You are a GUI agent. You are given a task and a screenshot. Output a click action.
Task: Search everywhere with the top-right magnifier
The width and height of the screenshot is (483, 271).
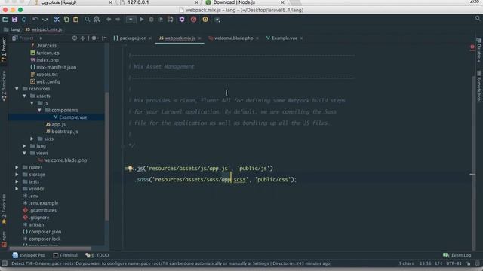coord(478,19)
